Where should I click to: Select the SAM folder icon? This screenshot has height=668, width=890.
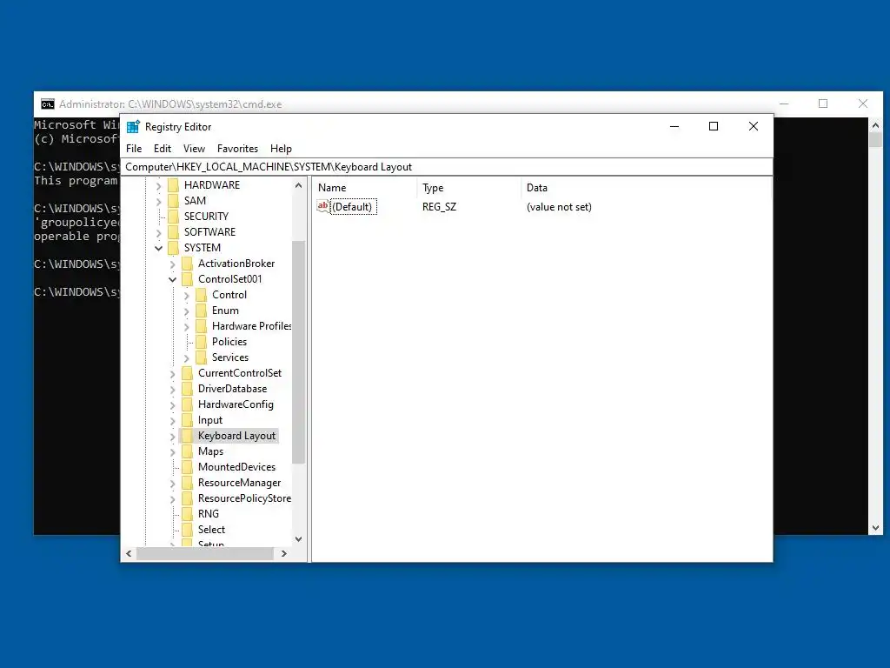(x=173, y=201)
